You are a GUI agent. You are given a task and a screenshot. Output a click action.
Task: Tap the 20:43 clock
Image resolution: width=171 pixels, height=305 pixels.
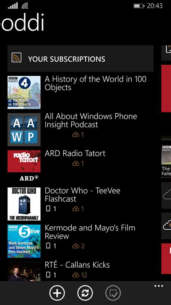click(x=154, y=6)
